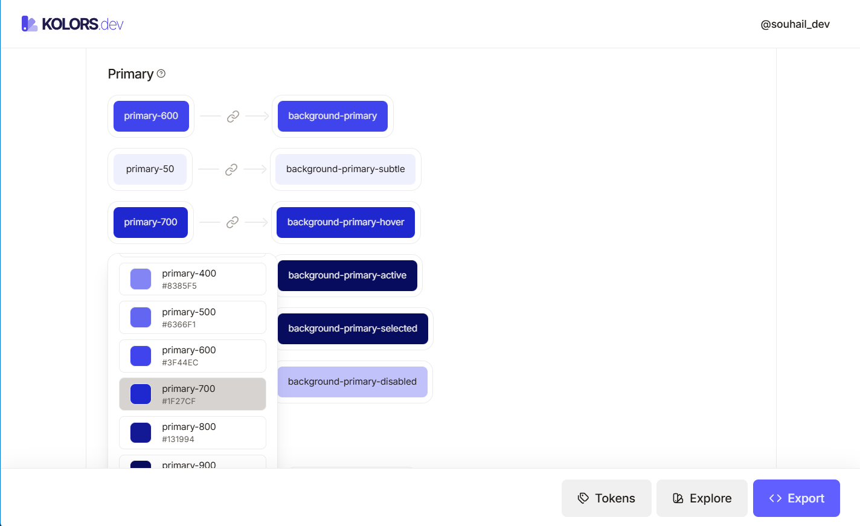Open the primary-600 token dropdown
Image resolution: width=860 pixels, height=526 pixels.
point(151,116)
